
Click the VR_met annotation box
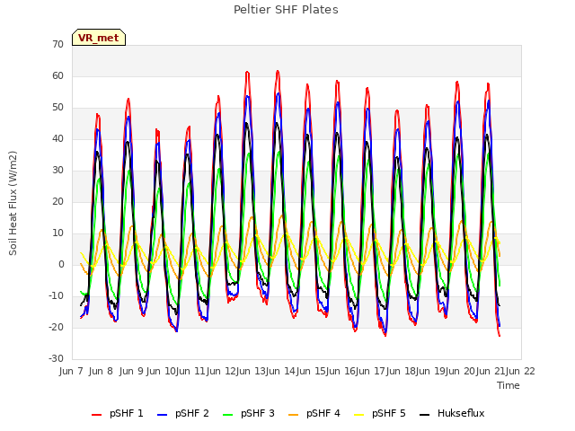pyautogui.click(x=99, y=38)
